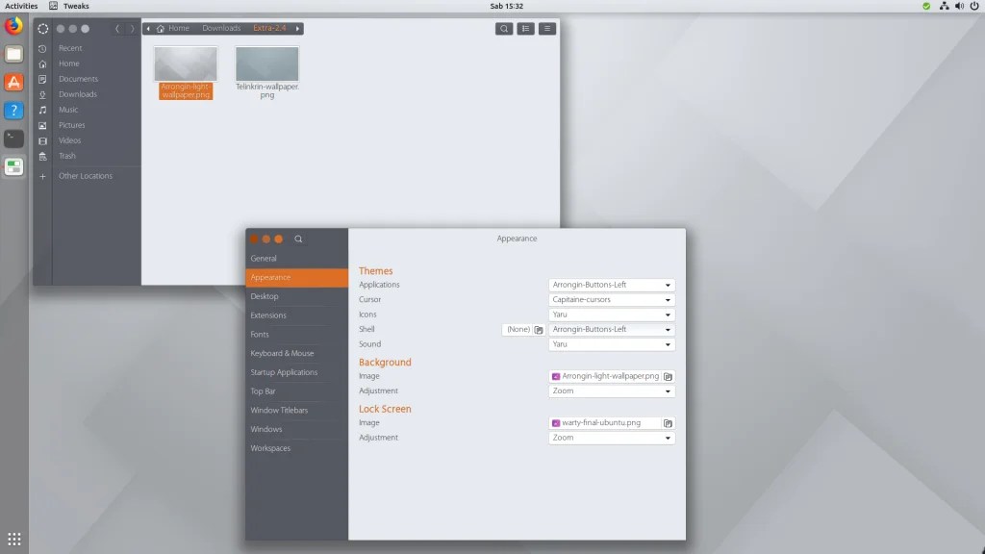
Task: Go forward in Files window
Action: (132, 28)
